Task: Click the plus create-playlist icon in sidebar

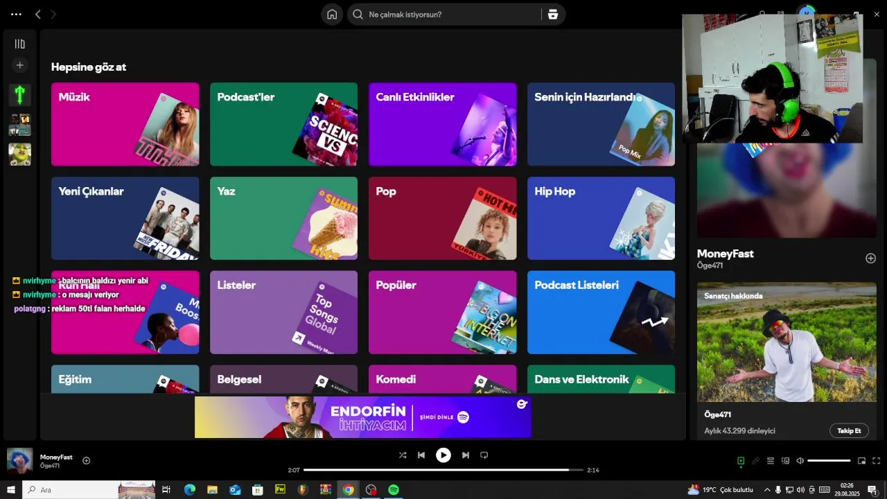Action: point(19,65)
